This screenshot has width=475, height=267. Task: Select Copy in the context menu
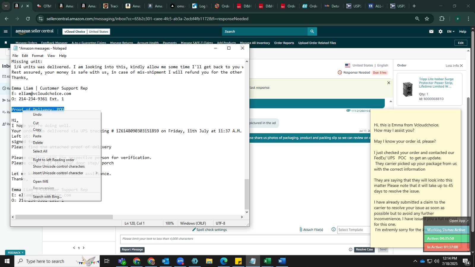point(62,130)
